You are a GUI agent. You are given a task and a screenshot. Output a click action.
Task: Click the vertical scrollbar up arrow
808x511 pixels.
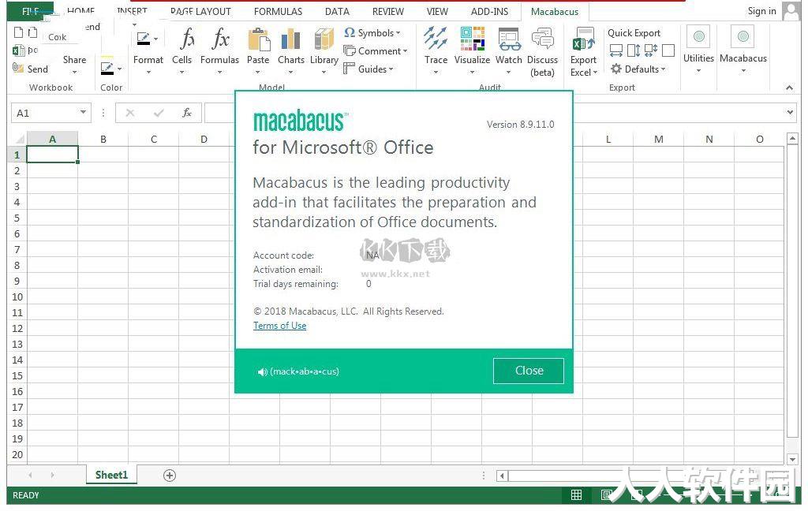point(792,139)
